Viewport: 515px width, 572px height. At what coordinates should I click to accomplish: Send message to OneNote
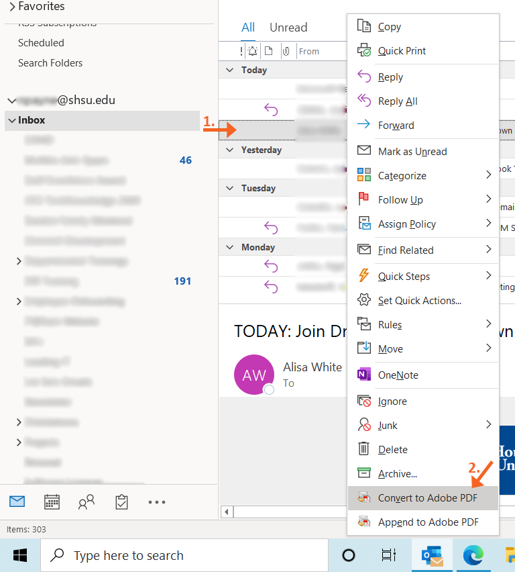tap(398, 375)
